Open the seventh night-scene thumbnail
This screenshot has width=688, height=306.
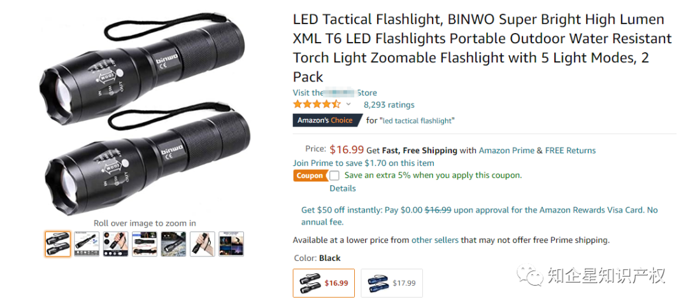pos(231,244)
